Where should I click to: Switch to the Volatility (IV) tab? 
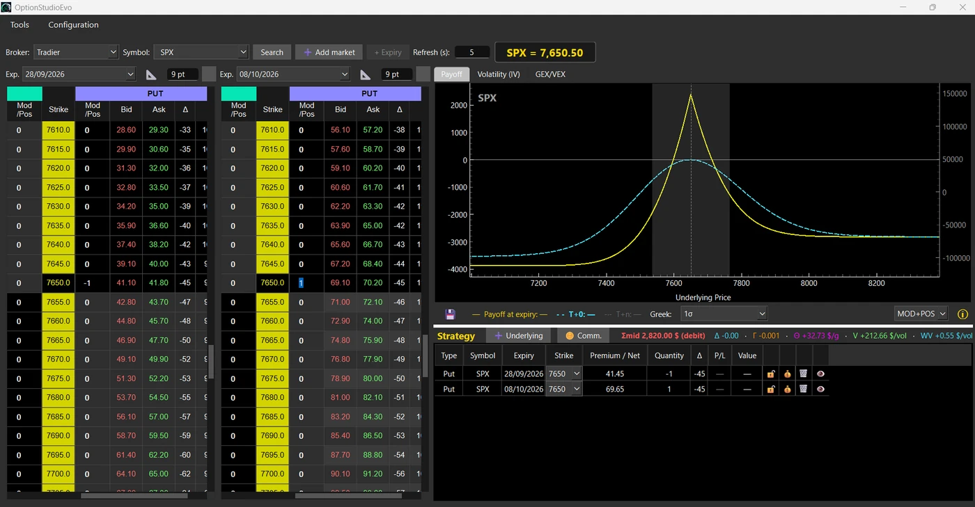coord(499,74)
